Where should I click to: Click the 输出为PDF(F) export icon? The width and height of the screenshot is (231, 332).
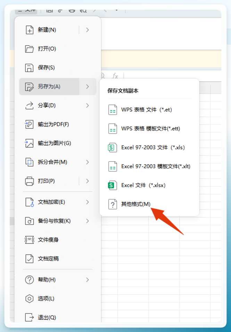(x=30, y=124)
